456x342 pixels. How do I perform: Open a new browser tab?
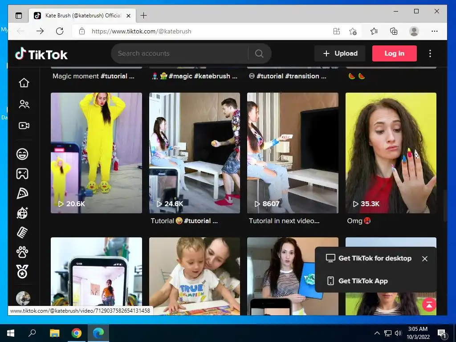(x=143, y=16)
